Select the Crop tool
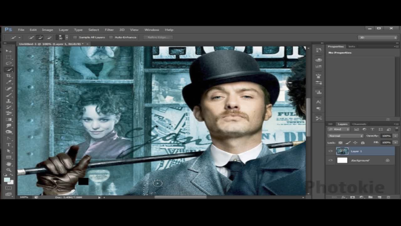This screenshot has width=401, height=226. click(x=8, y=76)
